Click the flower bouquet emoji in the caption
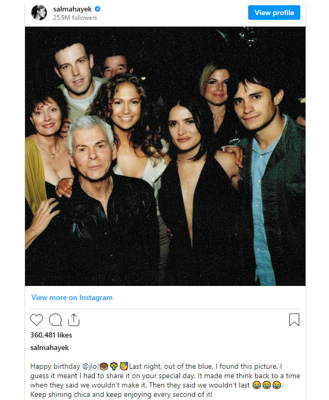 coord(114,366)
